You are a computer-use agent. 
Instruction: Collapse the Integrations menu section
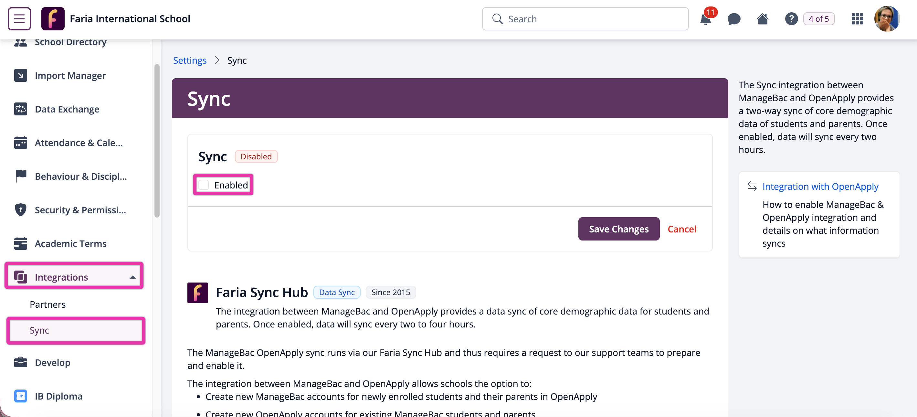132,277
